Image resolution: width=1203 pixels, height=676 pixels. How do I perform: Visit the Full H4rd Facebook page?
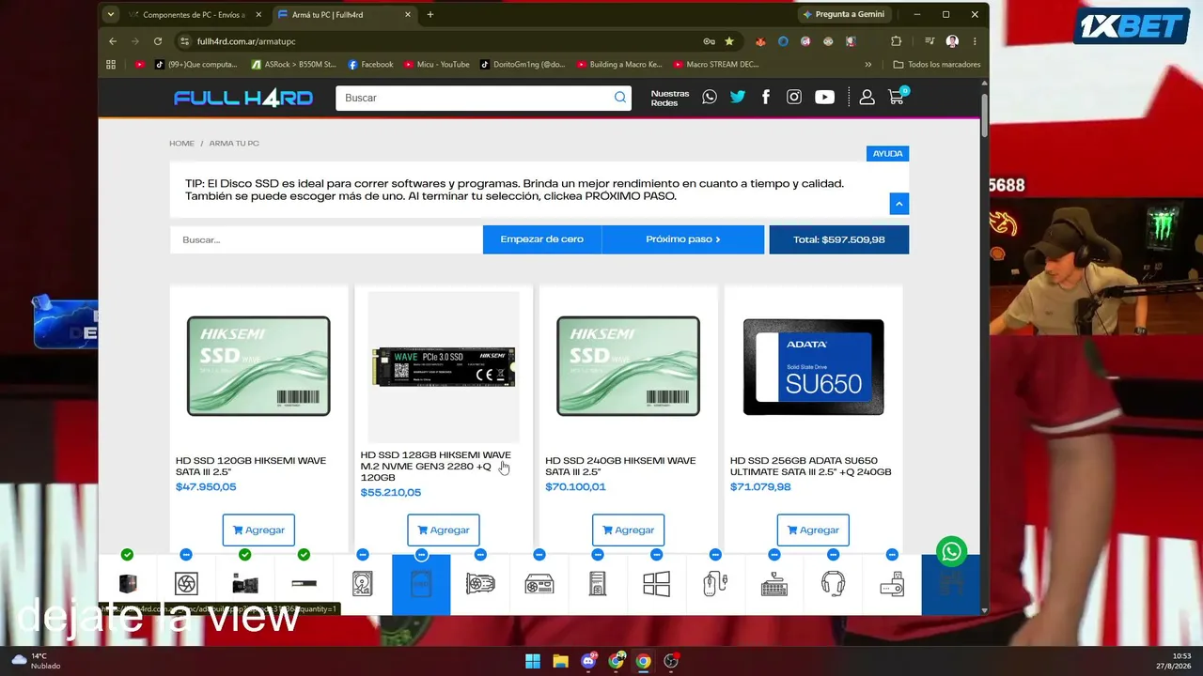(x=766, y=98)
